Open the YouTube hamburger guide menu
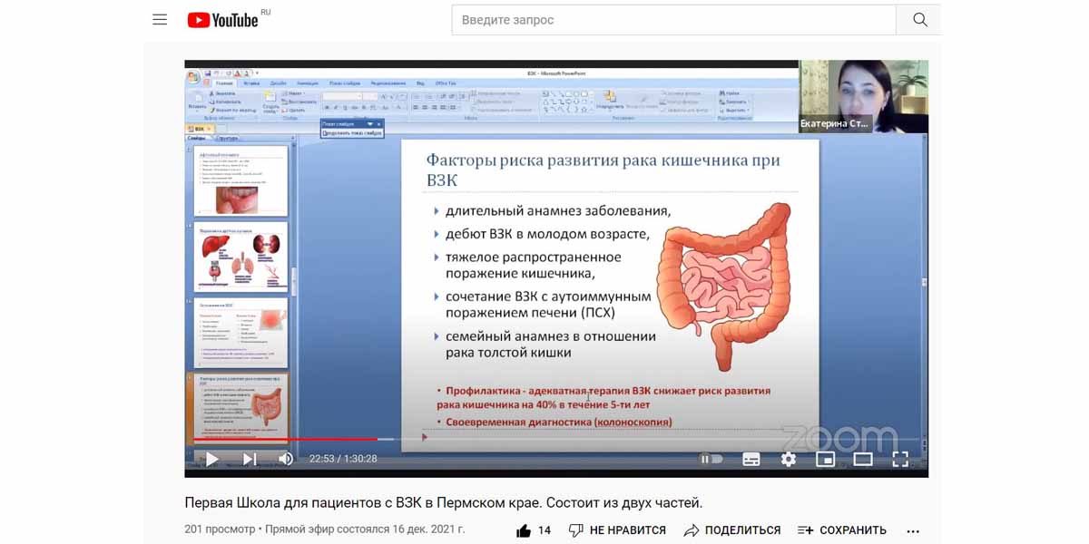Image resolution: width=1089 pixels, height=544 pixels. pos(160,19)
